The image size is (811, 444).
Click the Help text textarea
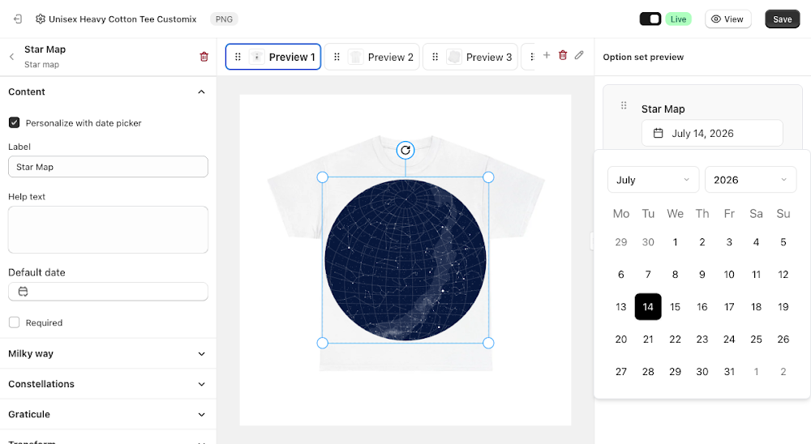108,229
